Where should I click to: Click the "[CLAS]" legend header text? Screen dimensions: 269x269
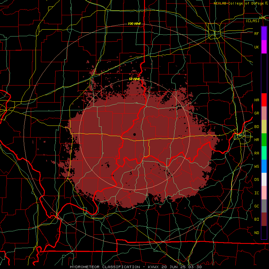(x=253, y=21)
